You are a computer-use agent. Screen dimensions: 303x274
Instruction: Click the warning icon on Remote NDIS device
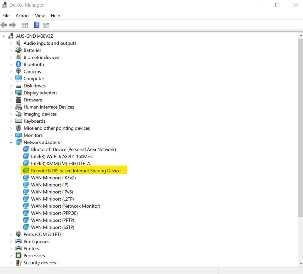[27, 171]
